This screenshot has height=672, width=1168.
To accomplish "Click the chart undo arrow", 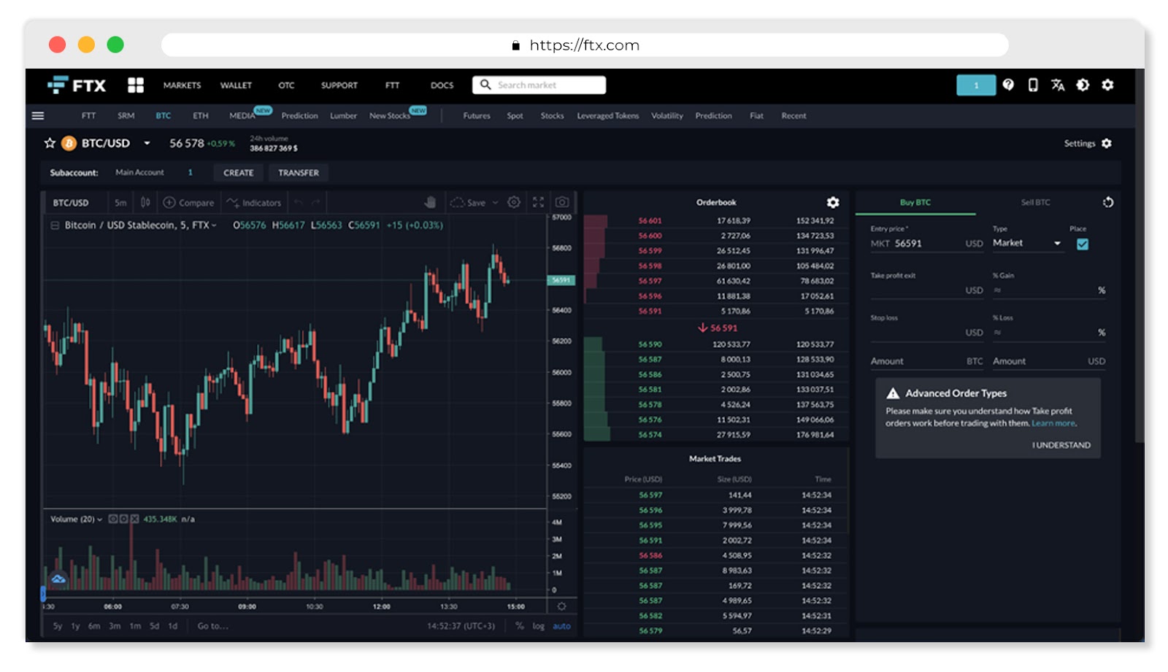I will 298,202.
